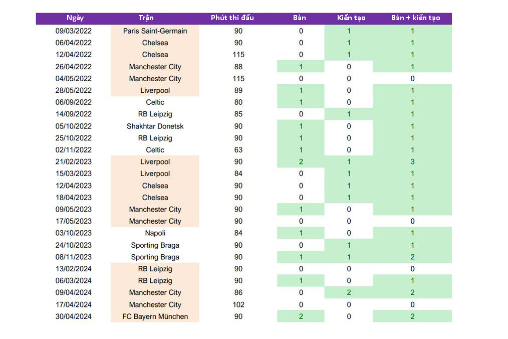Click the FC Bayern München cell
This screenshot has height=339, width=508.
(x=155, y=316)
